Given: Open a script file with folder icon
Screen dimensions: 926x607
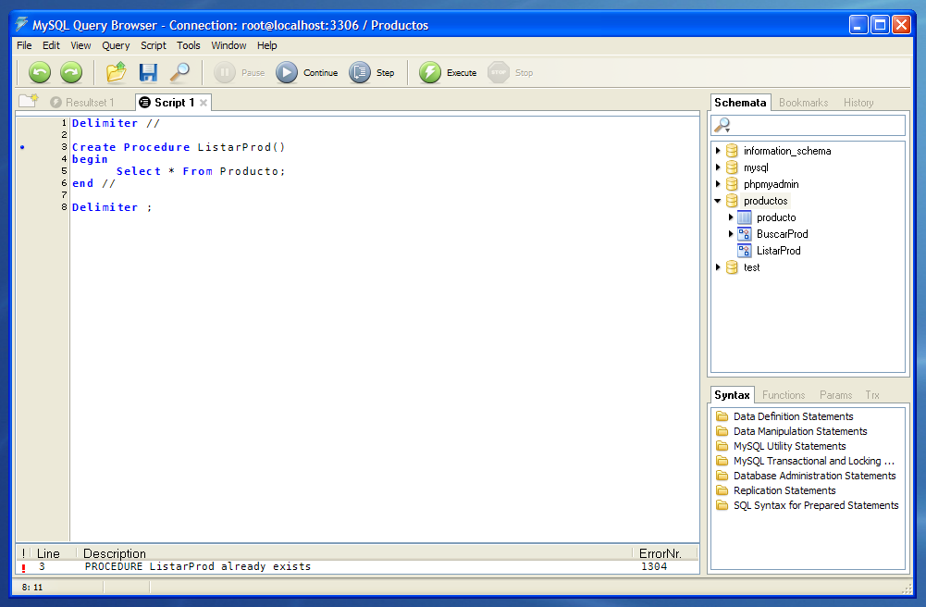Looking at the screenshot, I should click(x=117, y=72).
